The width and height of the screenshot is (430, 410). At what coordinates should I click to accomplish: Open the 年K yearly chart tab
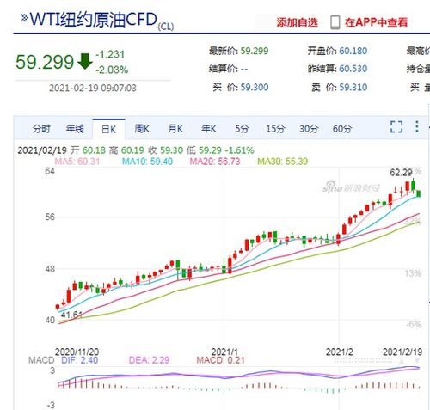click(208, 129)
